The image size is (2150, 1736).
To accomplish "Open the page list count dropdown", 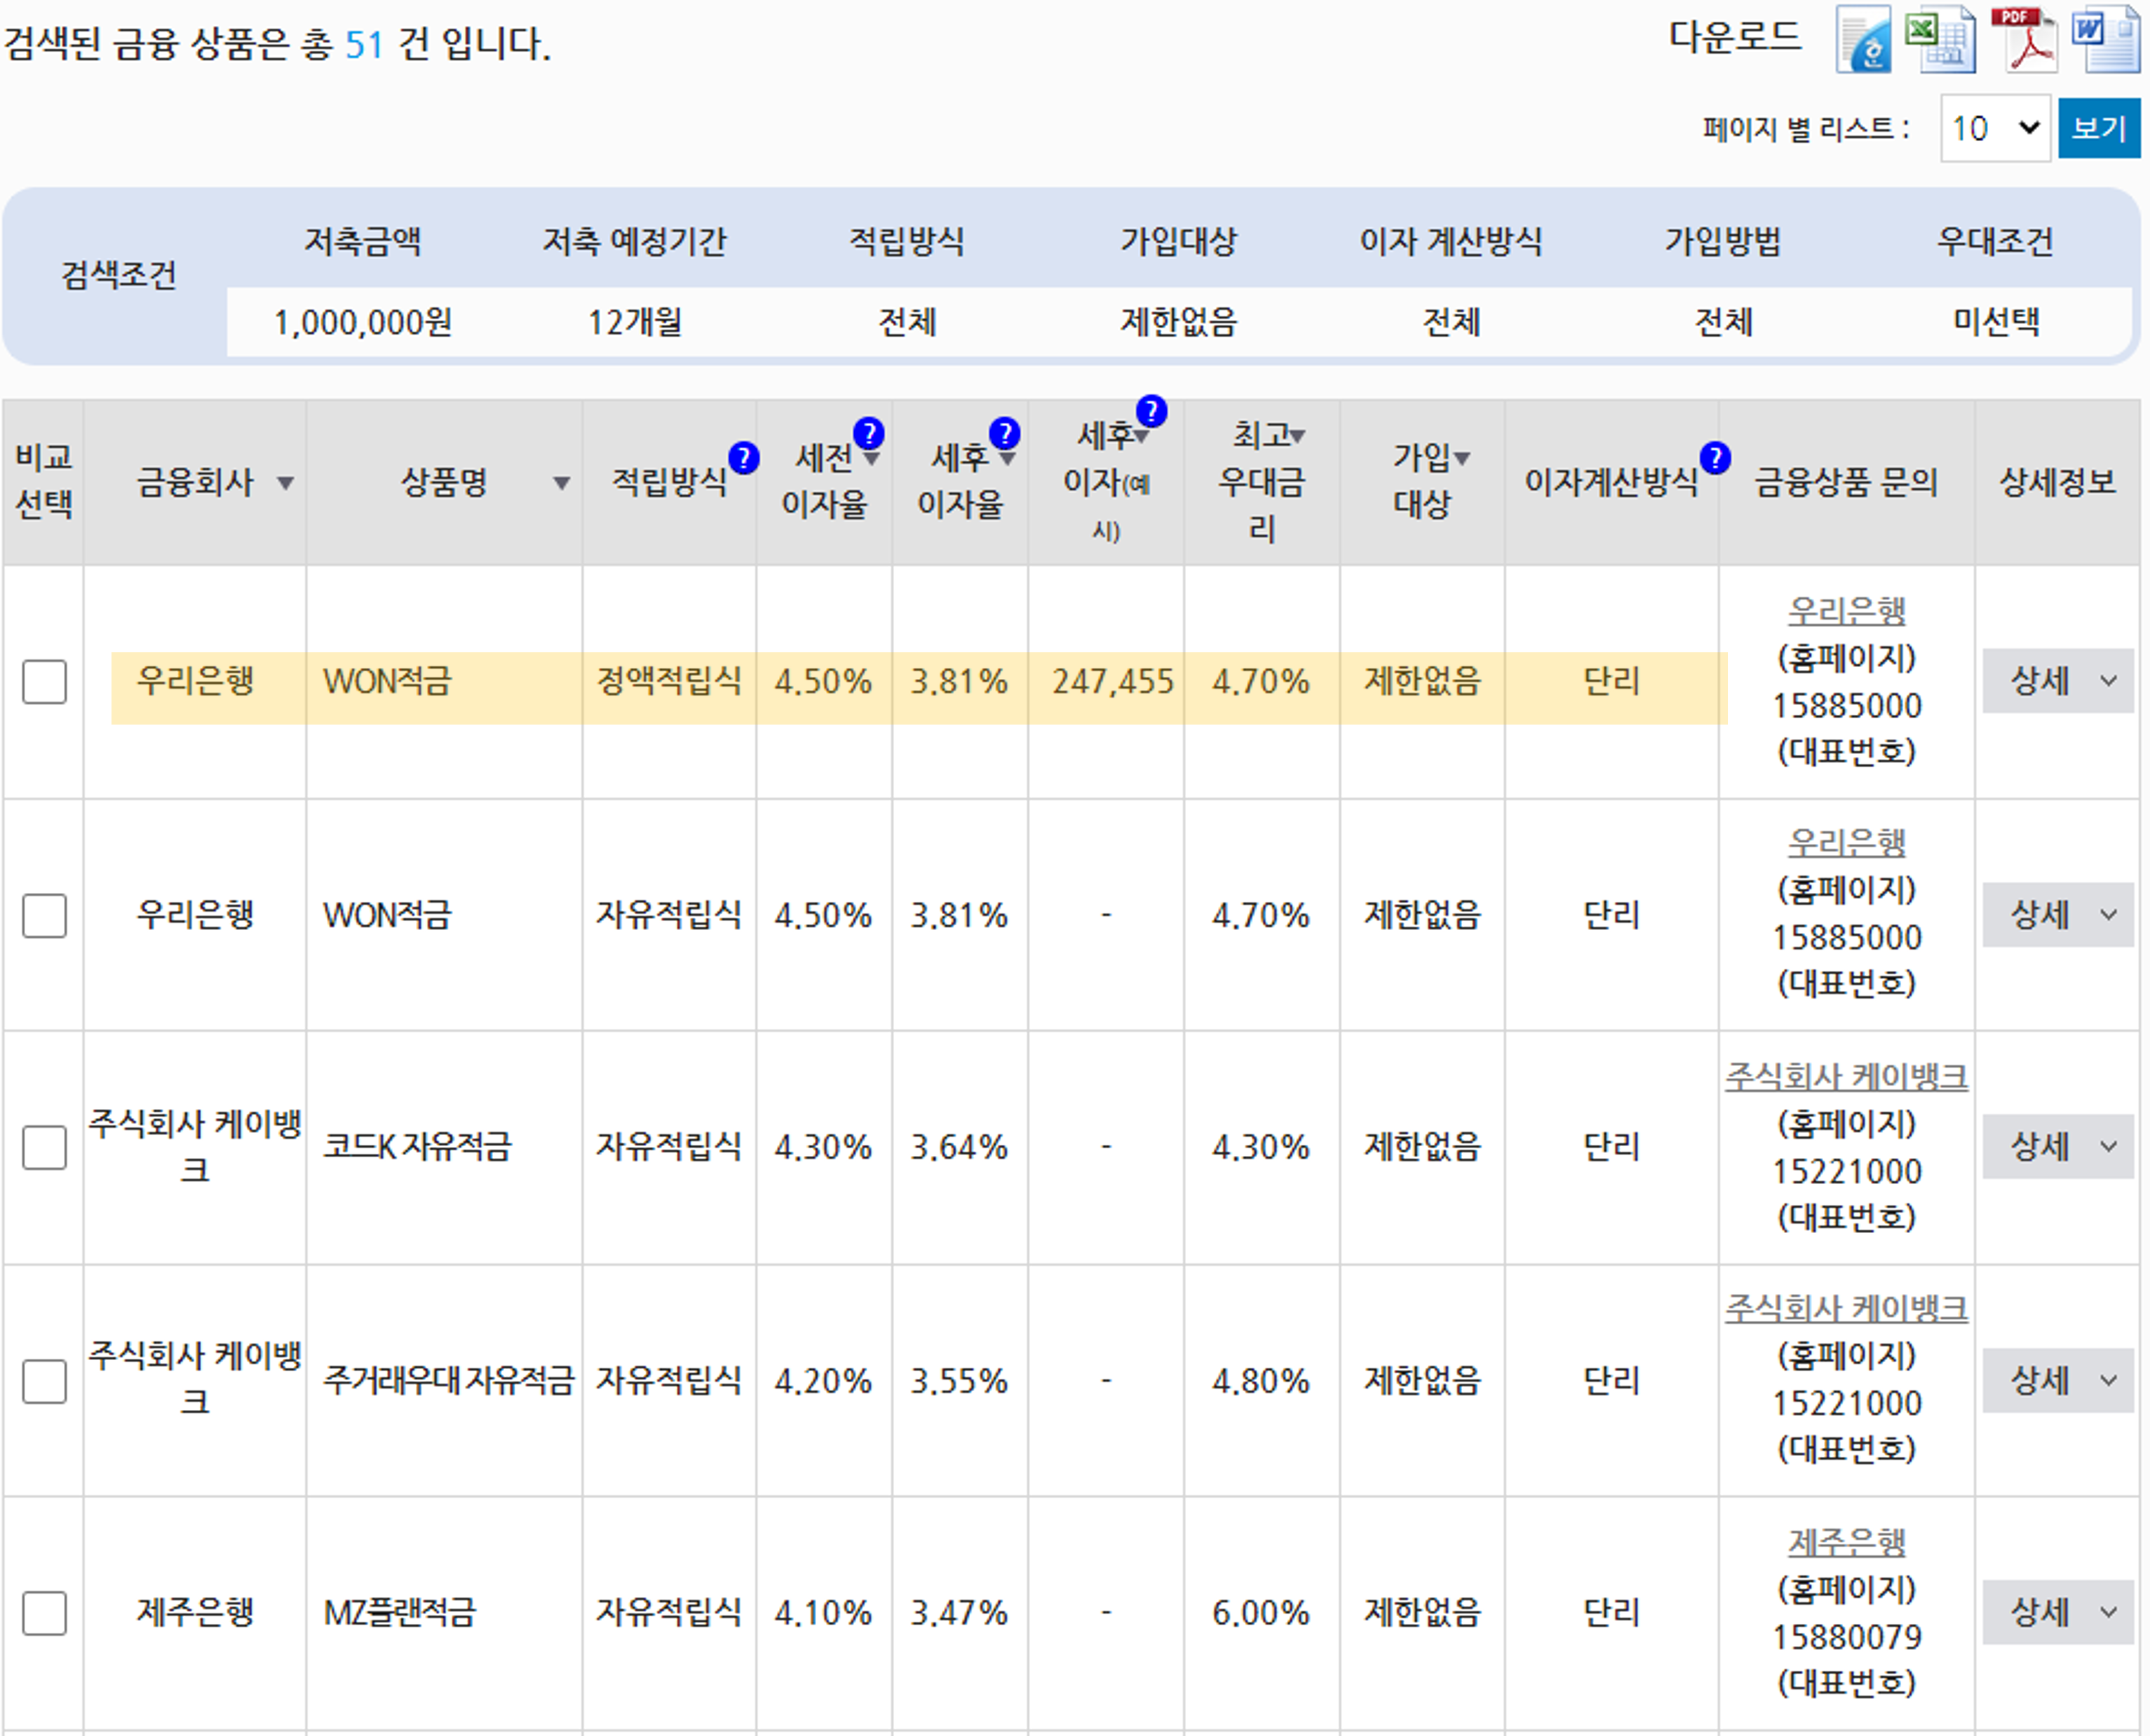I will coord(1995,128).
